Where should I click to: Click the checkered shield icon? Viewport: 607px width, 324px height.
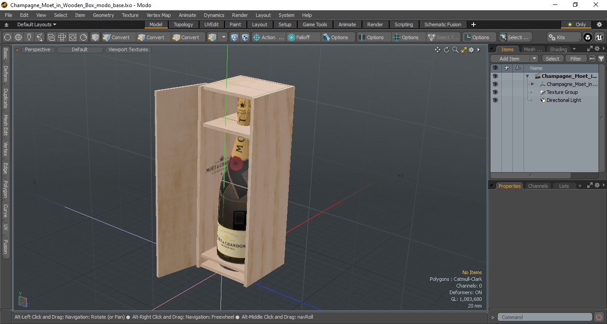[x=245, y=37]
